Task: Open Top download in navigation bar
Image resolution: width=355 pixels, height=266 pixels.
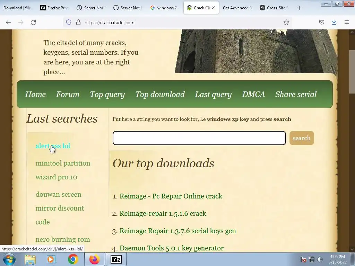Action: click(160, 94)
